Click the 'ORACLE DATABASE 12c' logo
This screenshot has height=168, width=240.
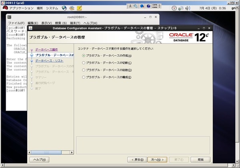point(189,37)
